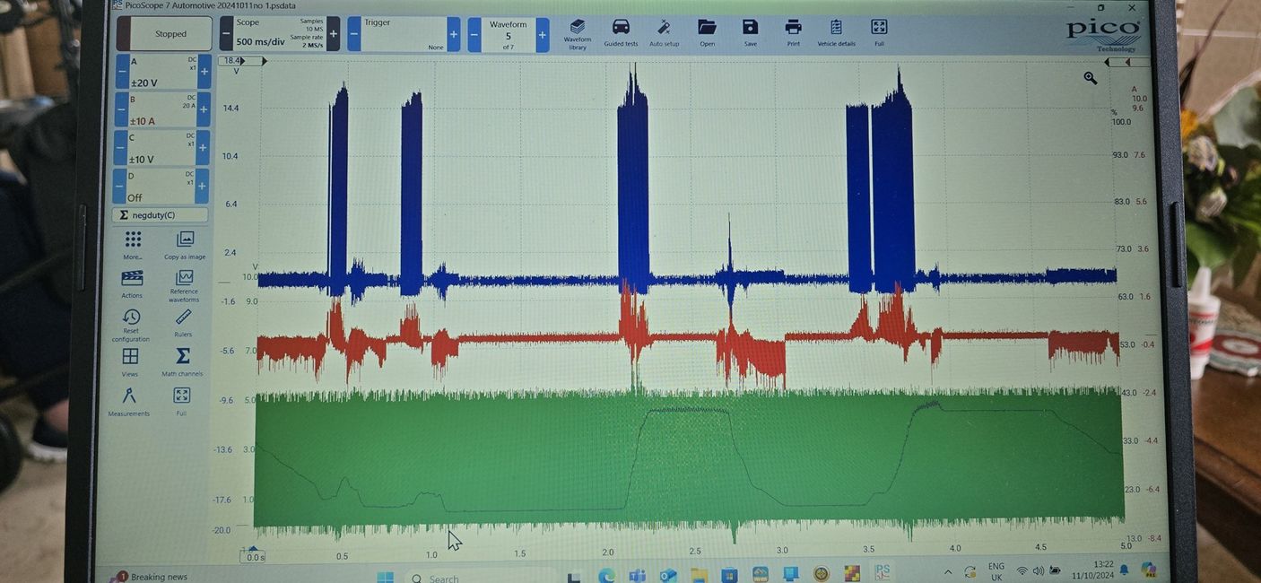This screenshot has height=583, width=1261.
Task: Open the Windows Start menu
Action: coord(385,577)
